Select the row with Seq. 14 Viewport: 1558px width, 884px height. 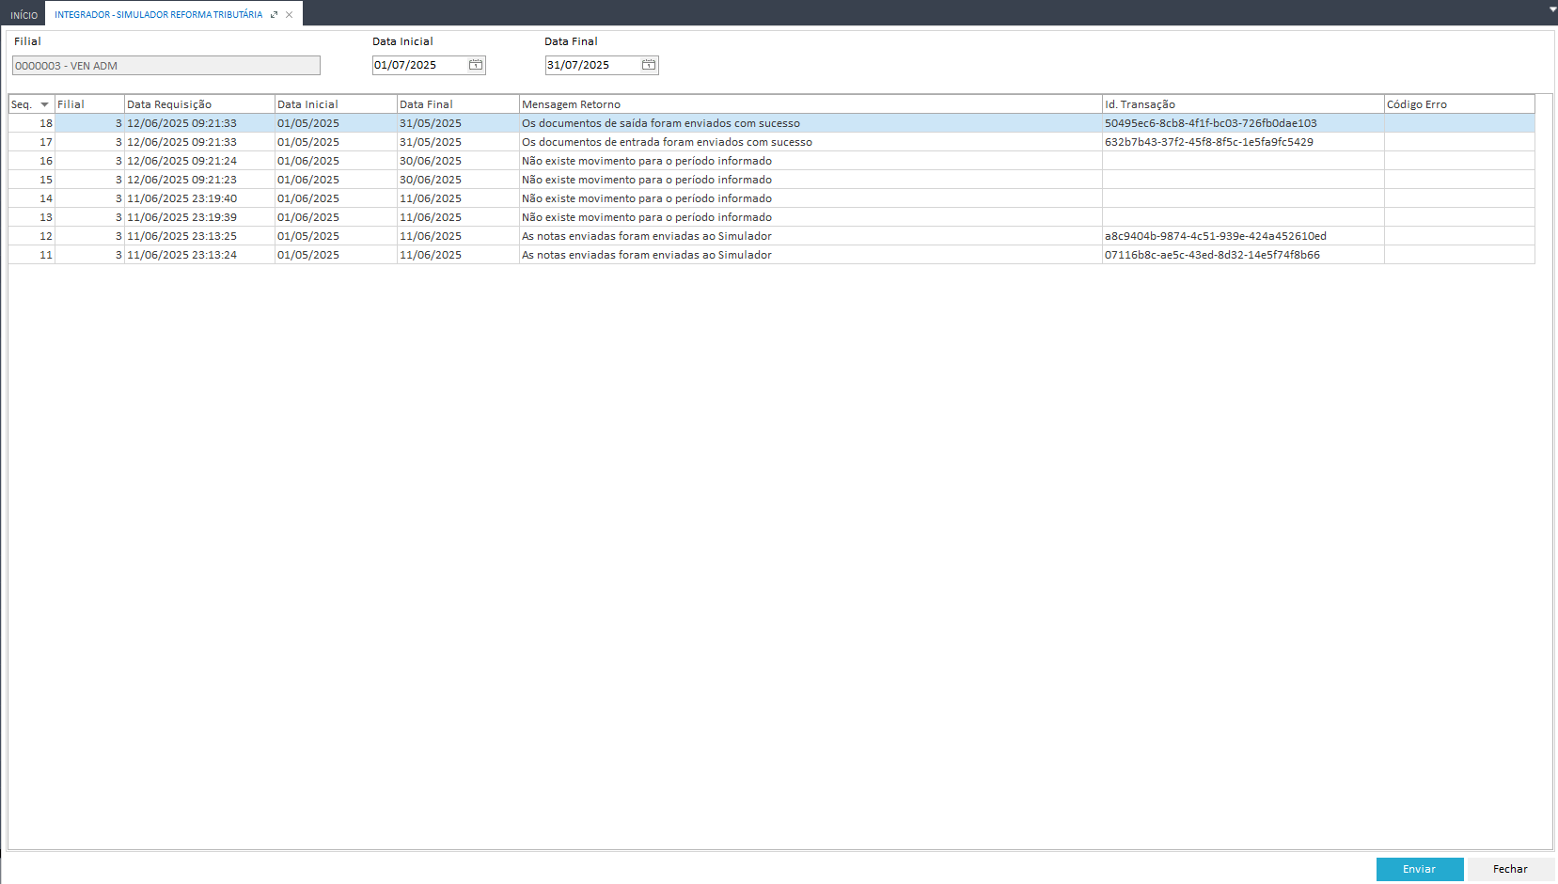click(772, 198)
